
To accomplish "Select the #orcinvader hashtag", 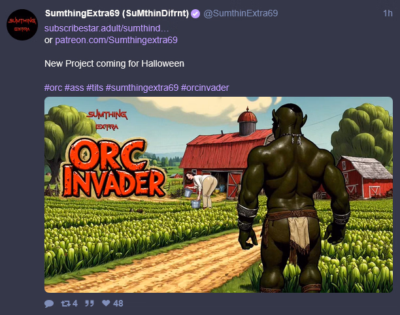I will pos(205,88).
